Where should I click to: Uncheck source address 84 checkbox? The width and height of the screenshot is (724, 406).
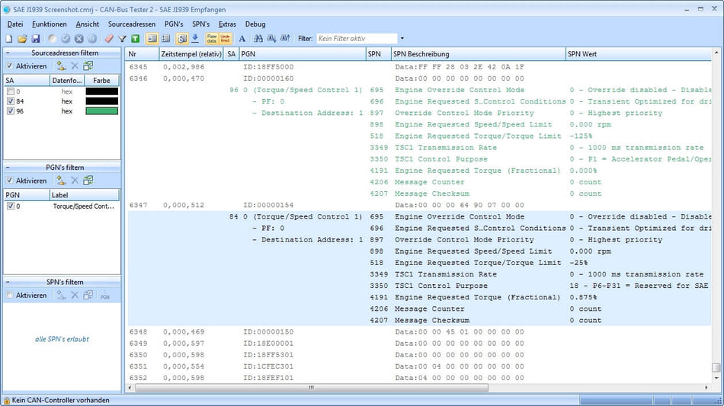click(x=10, y=101)
